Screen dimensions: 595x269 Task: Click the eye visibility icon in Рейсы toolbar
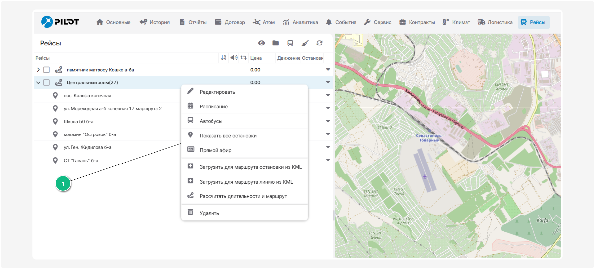point(261,43)
